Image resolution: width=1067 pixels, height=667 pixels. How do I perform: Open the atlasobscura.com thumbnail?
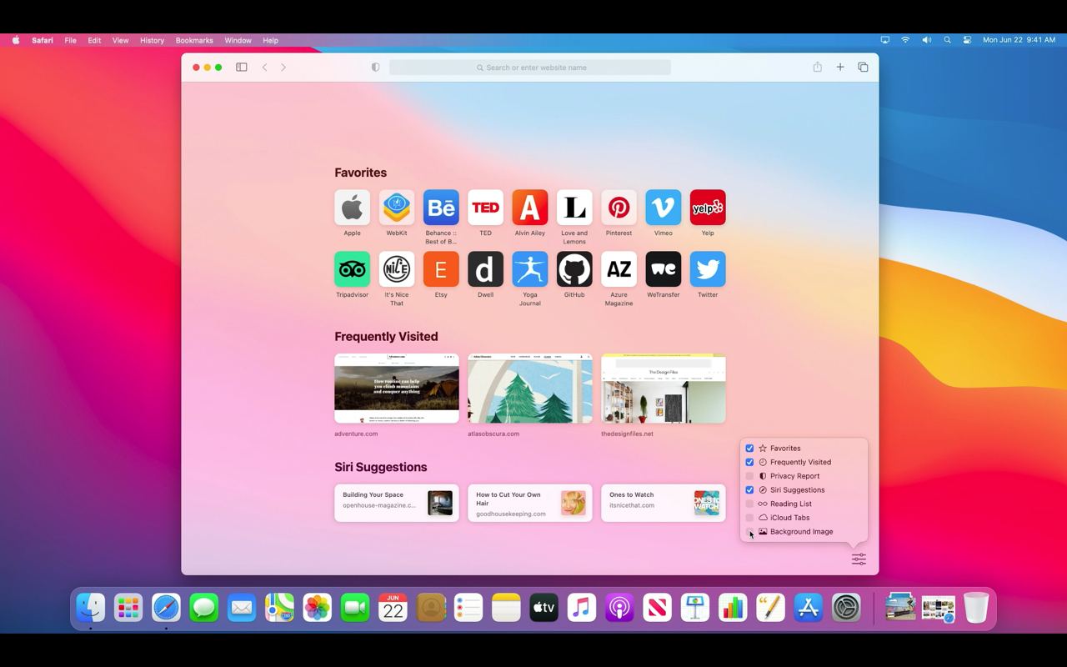530,389
